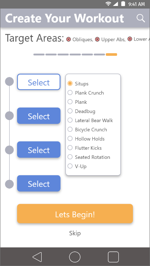Tap the Android back navigation icon
Viewport: 150px width, 266px height.
(37, 257)
